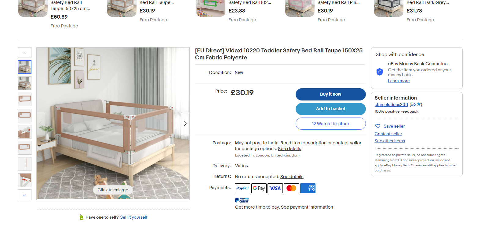Click main product image to enlarge
The width and height of the screenshot is (481, 236).
(x=113, y=123)
